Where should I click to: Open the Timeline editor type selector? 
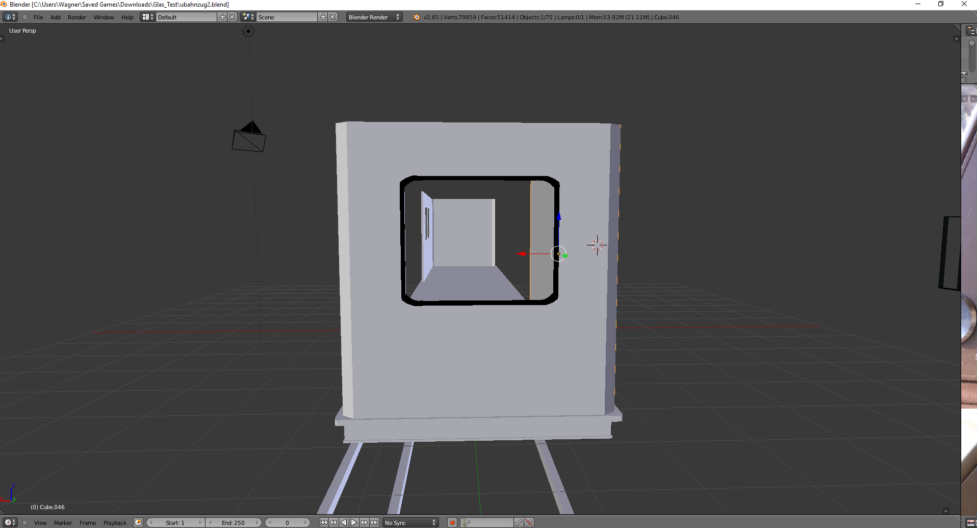10,522
